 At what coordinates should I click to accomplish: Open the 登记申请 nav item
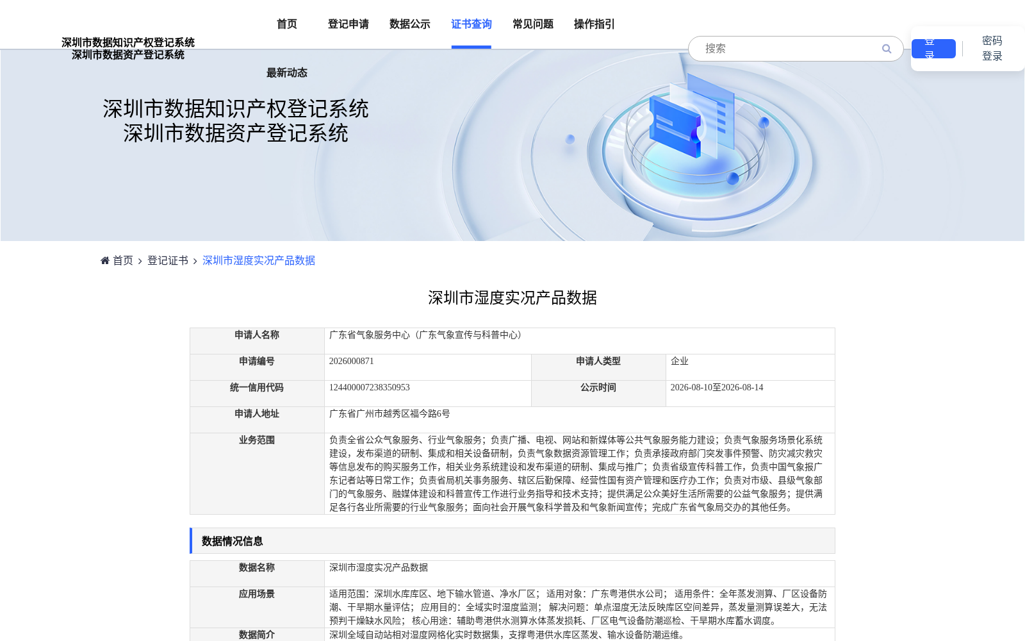point(348,24)
